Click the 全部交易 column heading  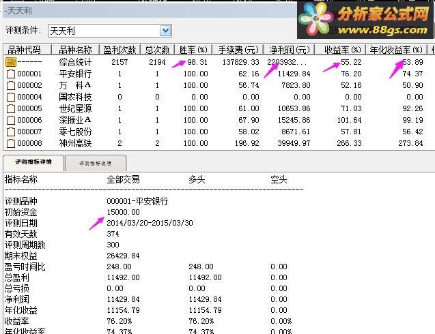coord(123,180)
